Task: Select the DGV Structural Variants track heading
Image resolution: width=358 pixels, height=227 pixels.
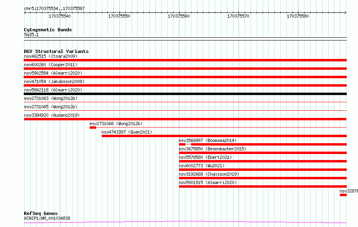Action: coord(56,51)
